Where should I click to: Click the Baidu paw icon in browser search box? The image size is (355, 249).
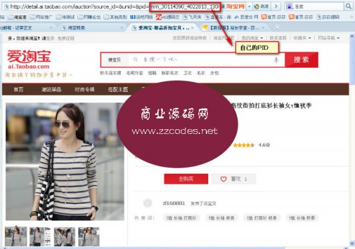pyautogui.click(x=289, y=7)
